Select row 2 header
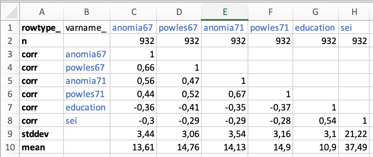373x157 pixels. [x=10, y=41]
